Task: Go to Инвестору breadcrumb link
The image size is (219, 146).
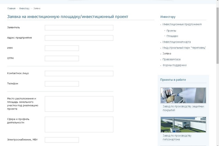Action: pyautogui.click(x=24, y=8)
